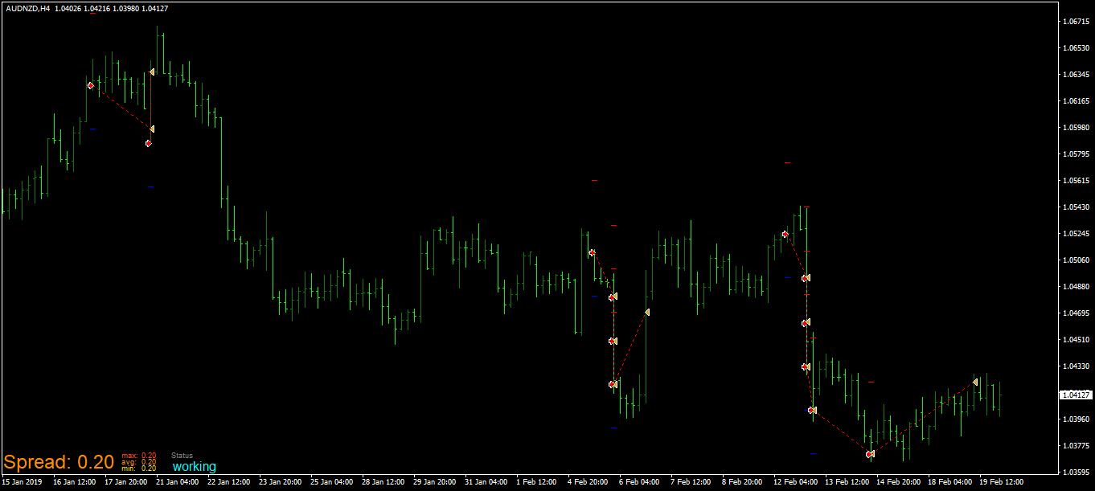This screenshot has height=491, width=1095.
Task: Click the yellow close arrow near 1.05980 in January
Action: click(x=151, y=129)
